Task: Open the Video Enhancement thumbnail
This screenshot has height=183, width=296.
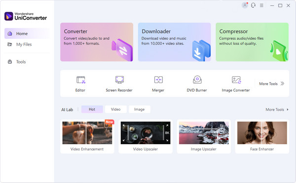Action: click(87, 133)
